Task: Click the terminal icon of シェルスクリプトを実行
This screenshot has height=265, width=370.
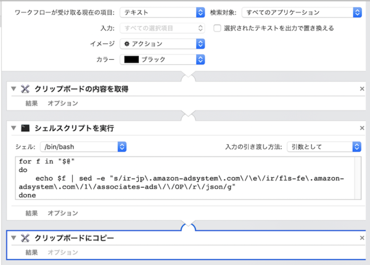Action: click(25, 128)
